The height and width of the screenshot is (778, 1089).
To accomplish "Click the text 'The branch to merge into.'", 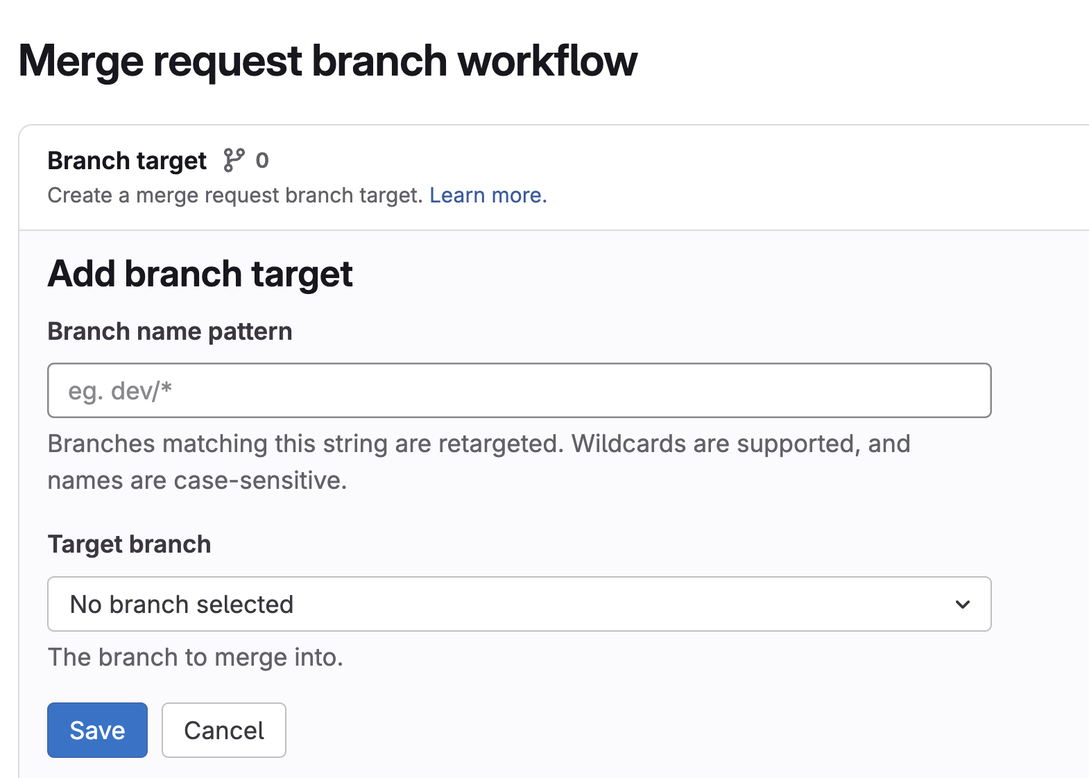I will (196, 657).
